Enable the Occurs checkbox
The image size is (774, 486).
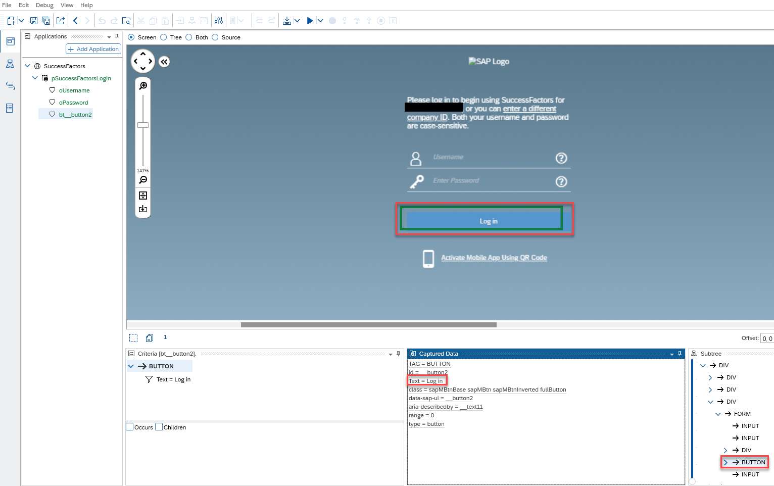click(x=129, y=427)
